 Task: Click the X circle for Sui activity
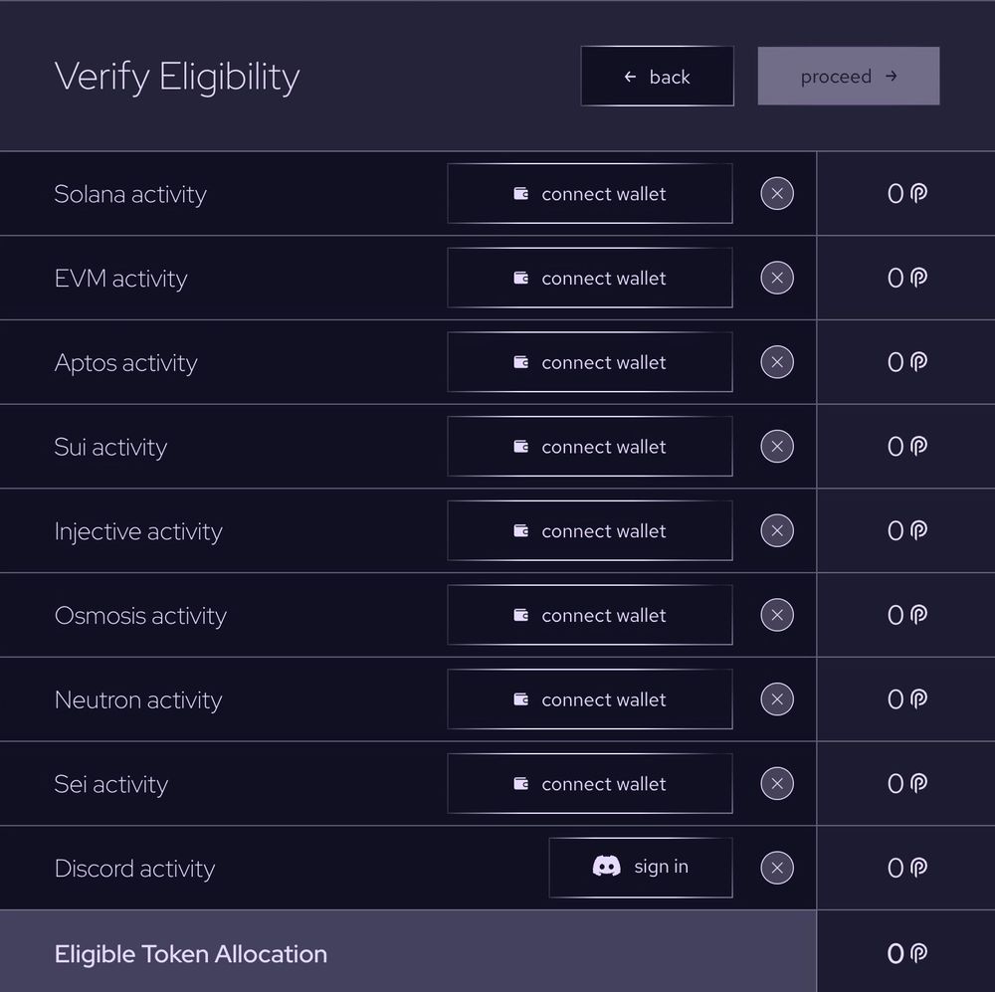tap(777, 447)
